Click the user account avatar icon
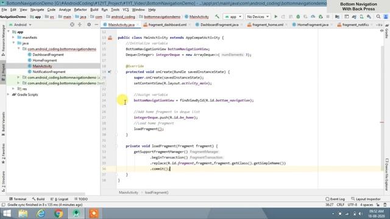Viewport: 390px width, 219px height. point(386,16)
